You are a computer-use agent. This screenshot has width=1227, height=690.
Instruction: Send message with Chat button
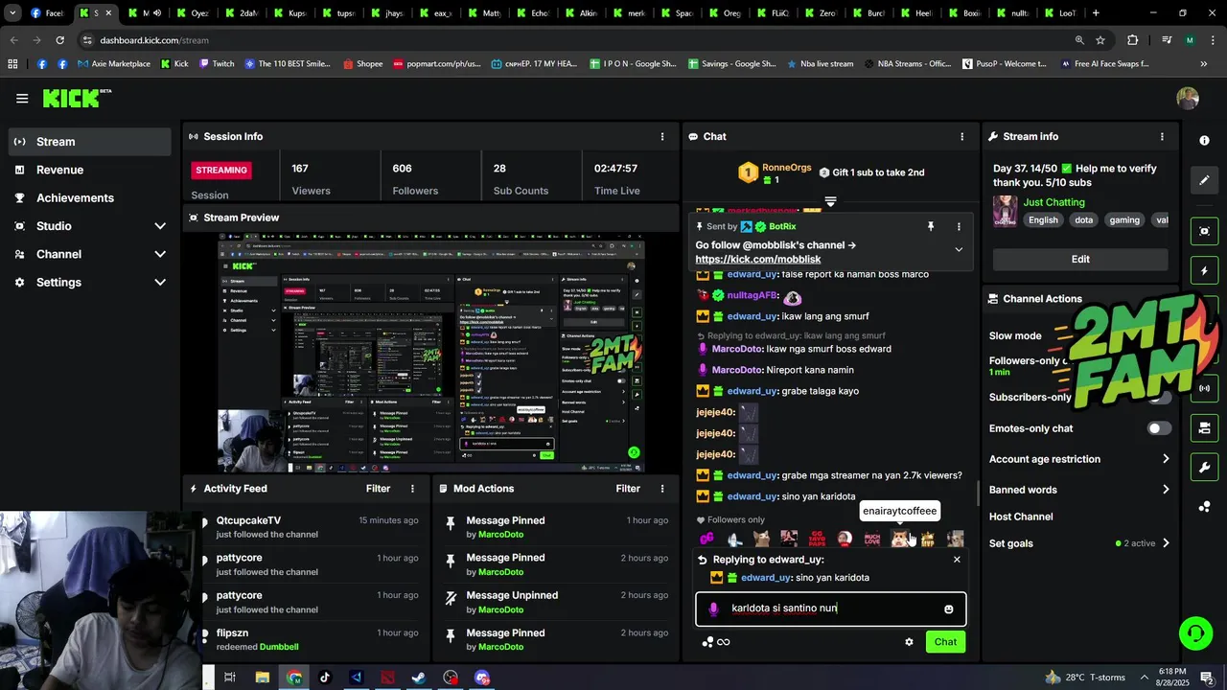[x=945, y=642]
